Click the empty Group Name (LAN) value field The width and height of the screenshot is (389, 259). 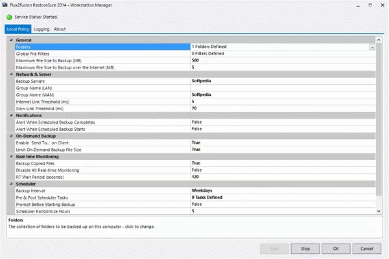(283, 88)
